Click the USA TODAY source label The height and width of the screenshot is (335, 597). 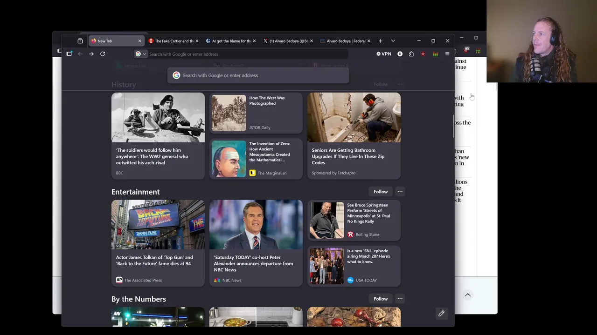pyautogui.click(x=366, y=280)
